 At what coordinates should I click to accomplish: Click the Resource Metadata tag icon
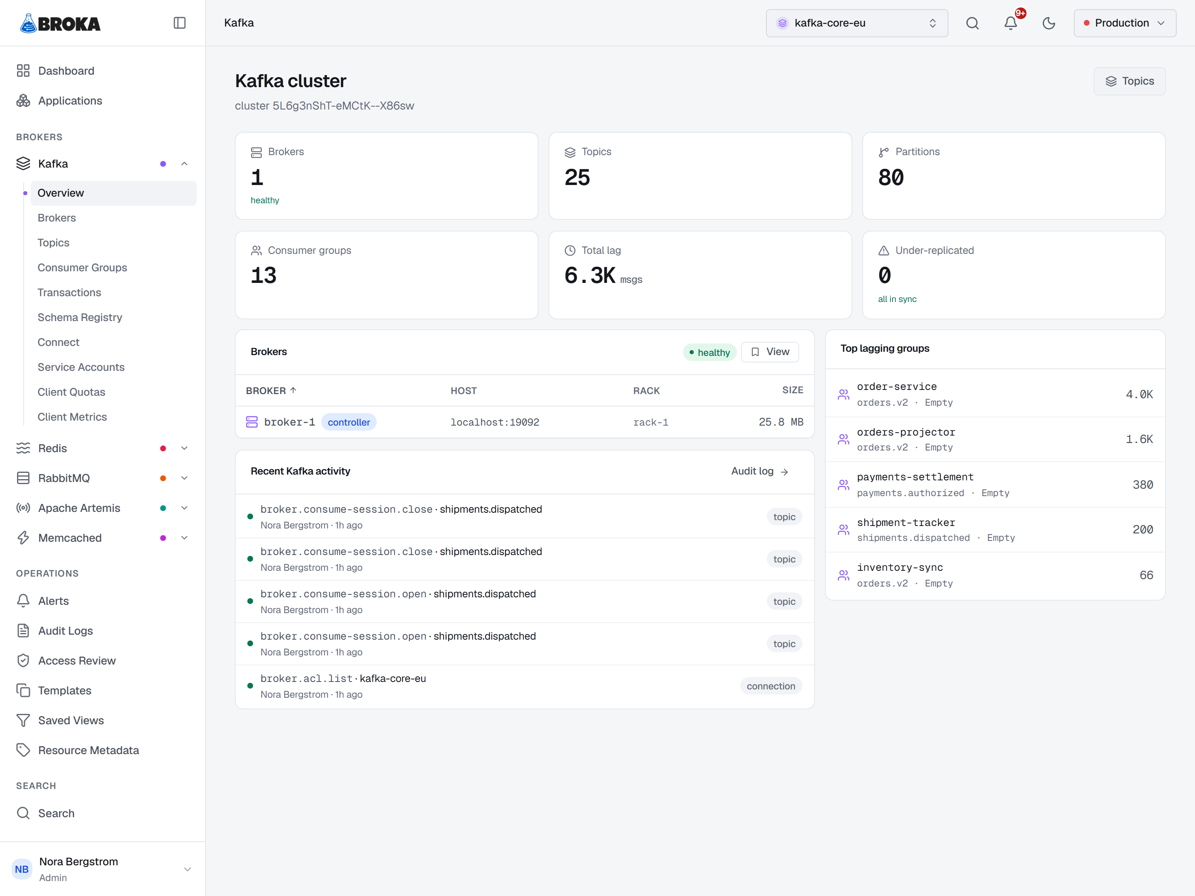click(23, 750)
